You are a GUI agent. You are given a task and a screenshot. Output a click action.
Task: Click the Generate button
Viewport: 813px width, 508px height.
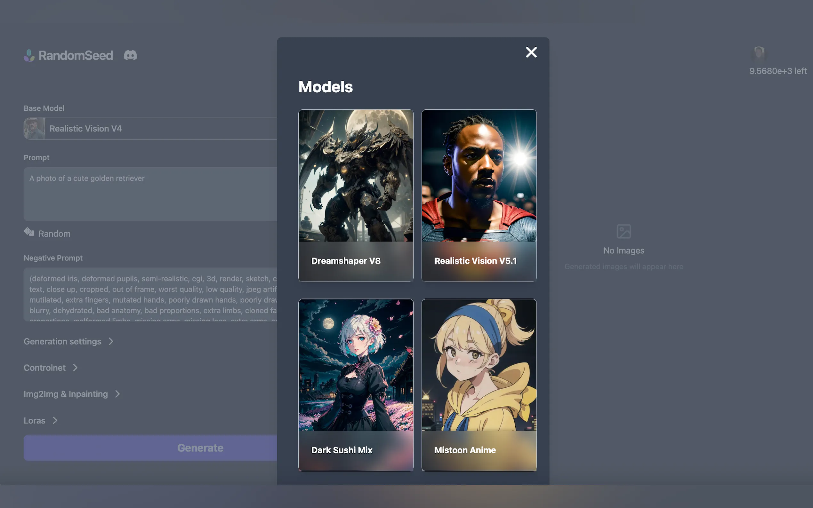[x=200, y=448]
